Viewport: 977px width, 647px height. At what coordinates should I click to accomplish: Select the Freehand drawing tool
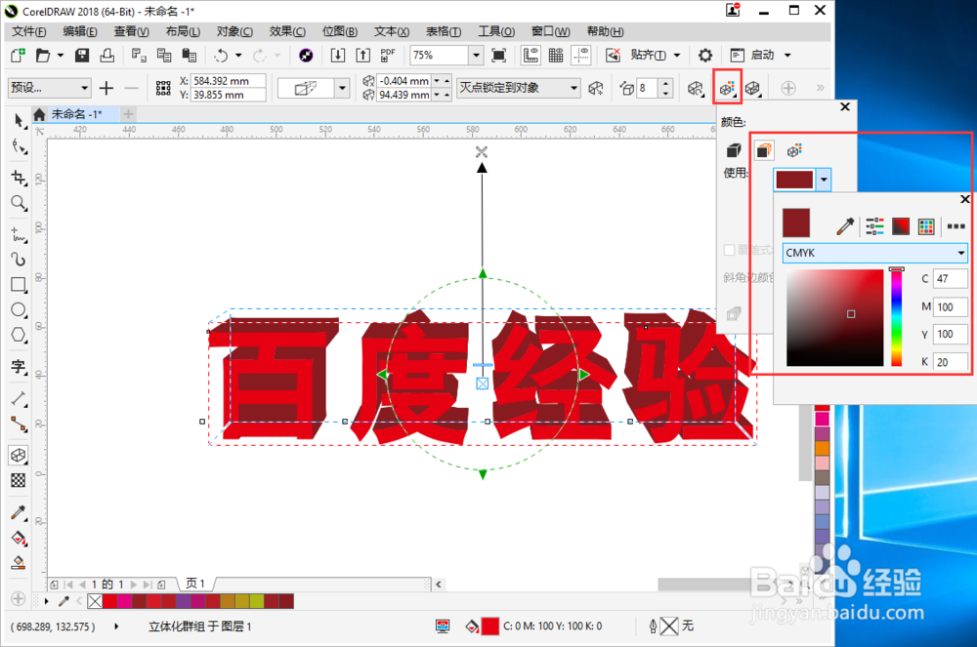click(19, 235)
